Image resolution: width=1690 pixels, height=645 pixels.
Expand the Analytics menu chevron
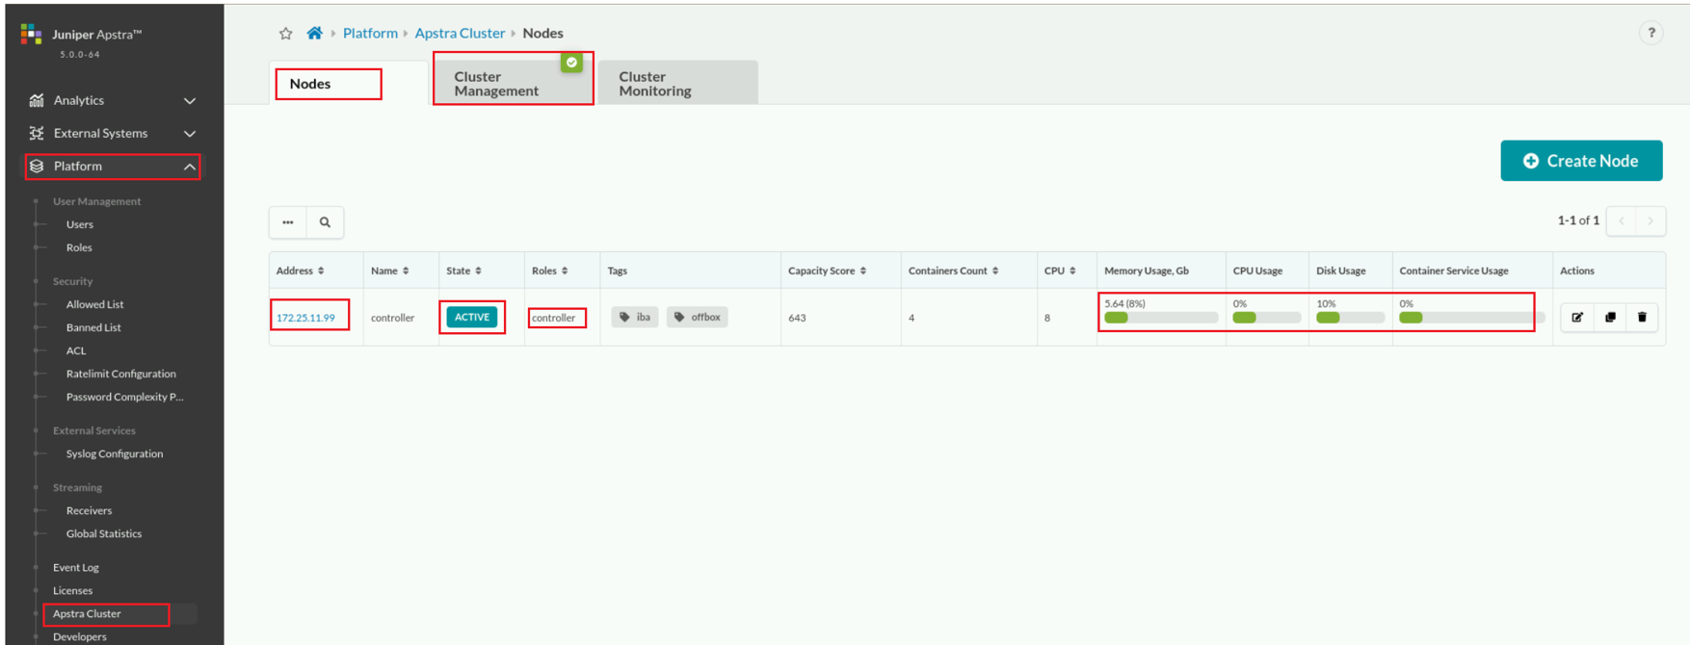(x=190, y=101)
